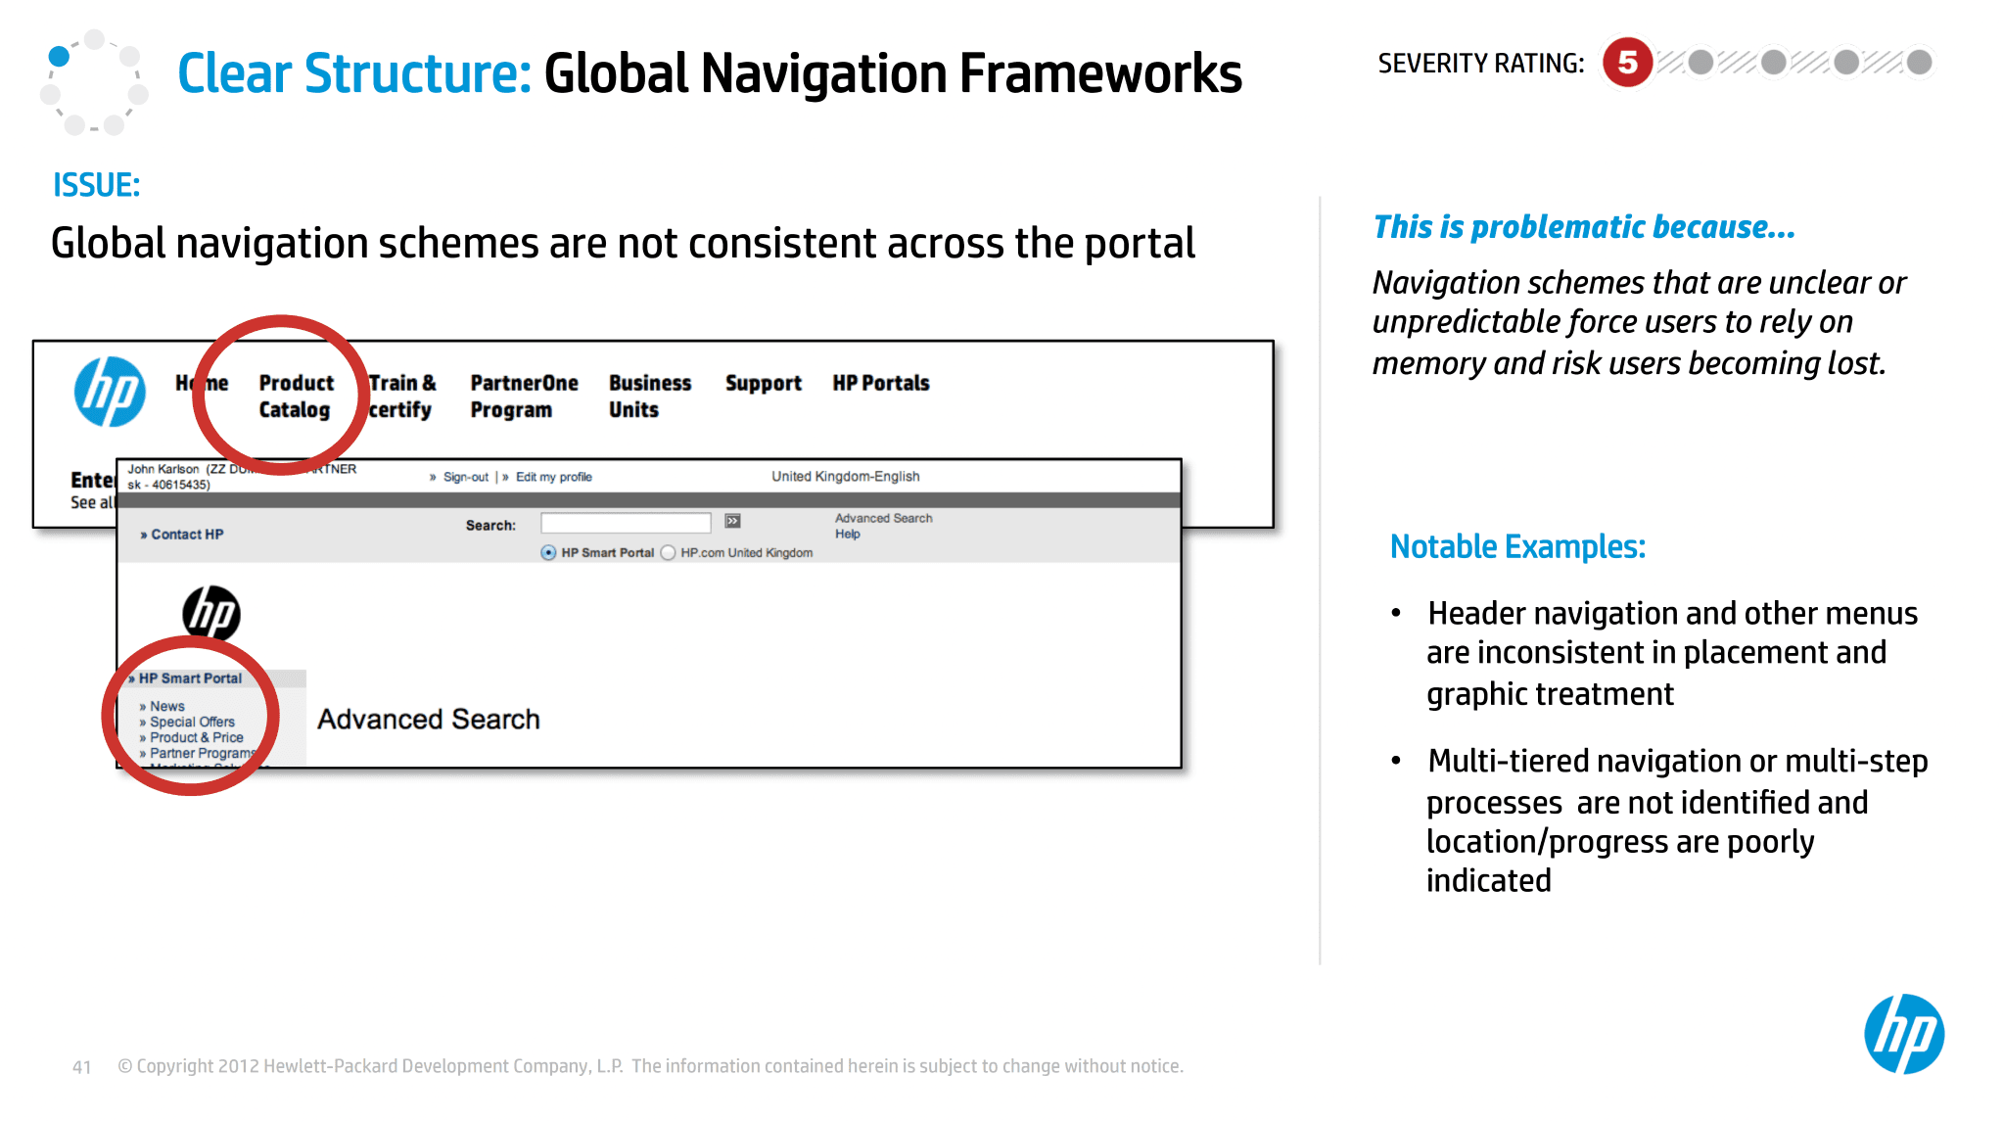Click inside the Search text field
Image resolution: width=2003 pixels, height=1122 pixels.
(626, 522)
